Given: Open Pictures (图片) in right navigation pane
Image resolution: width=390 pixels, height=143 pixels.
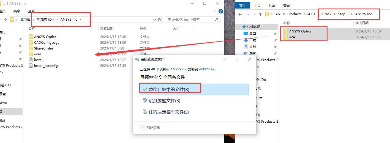Looking at the screenshot, I should (x=253, y=53).
